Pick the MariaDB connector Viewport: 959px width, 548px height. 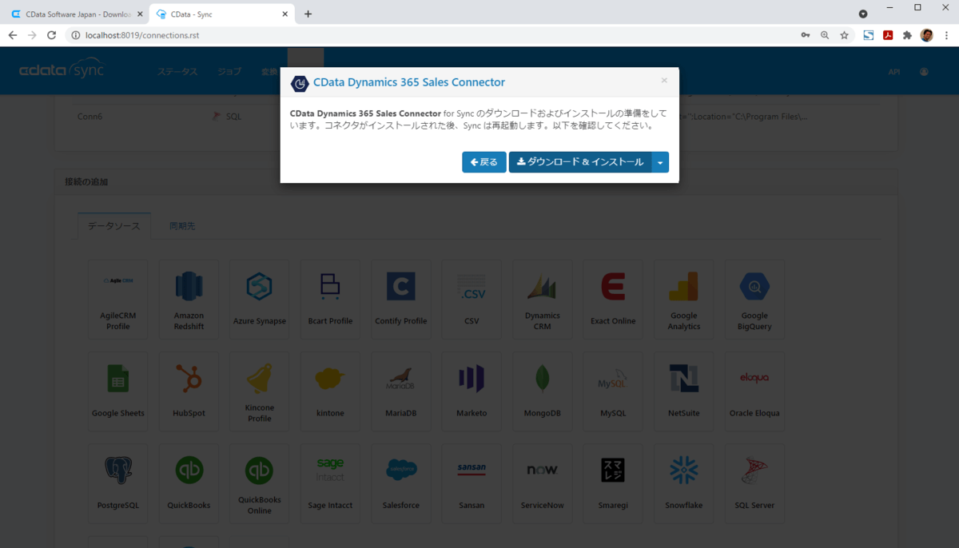400,391
